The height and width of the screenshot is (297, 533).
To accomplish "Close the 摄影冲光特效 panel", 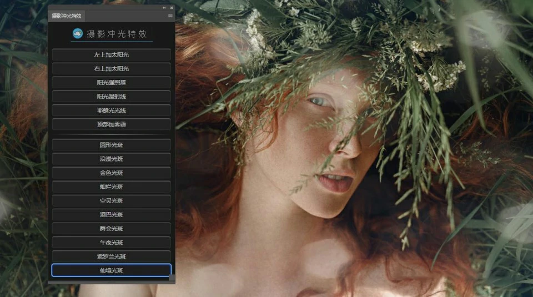I will coord(172,7).
